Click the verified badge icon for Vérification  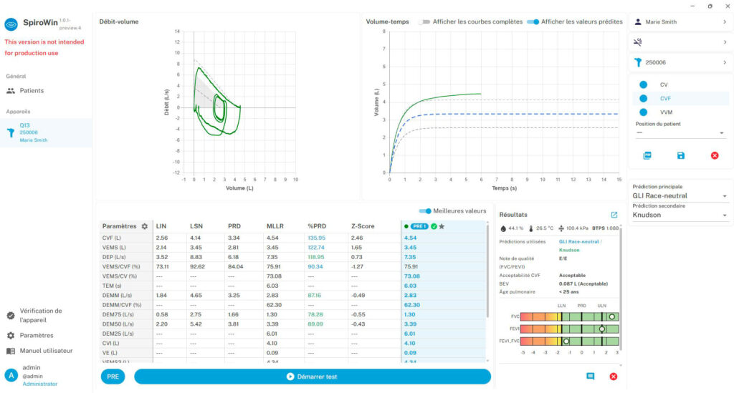pos(11,316)
